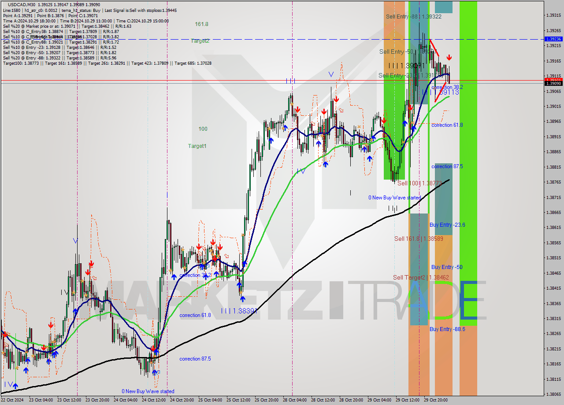Select the green '100' level label
Viewport: 564px width, 405px height.
pyautogui.click(x=203, y=129)
